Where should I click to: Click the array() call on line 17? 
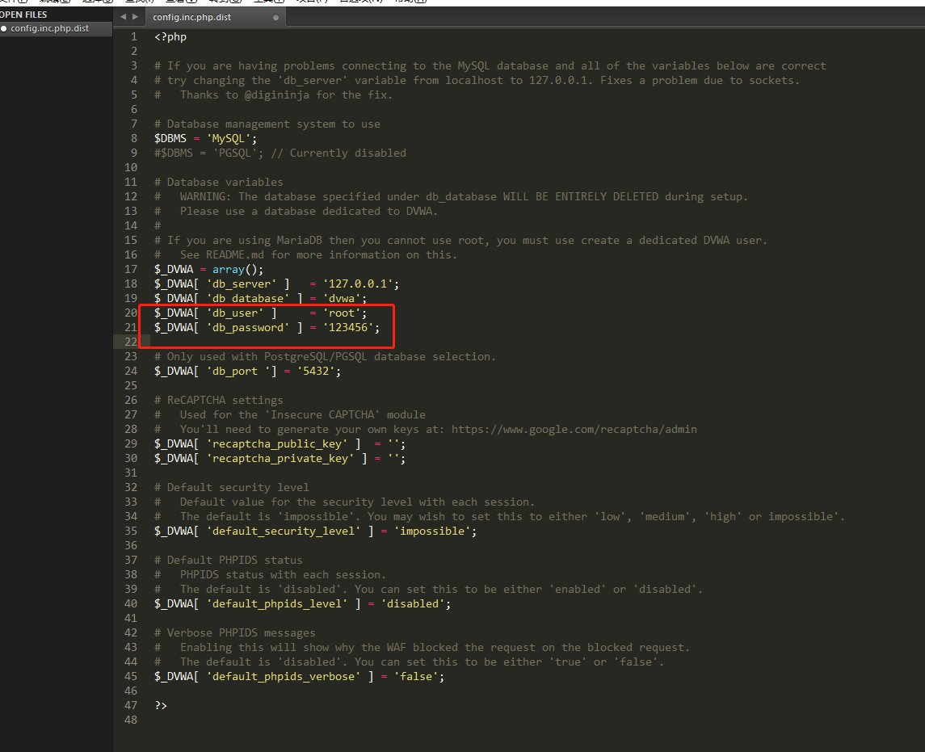(238, 270)
